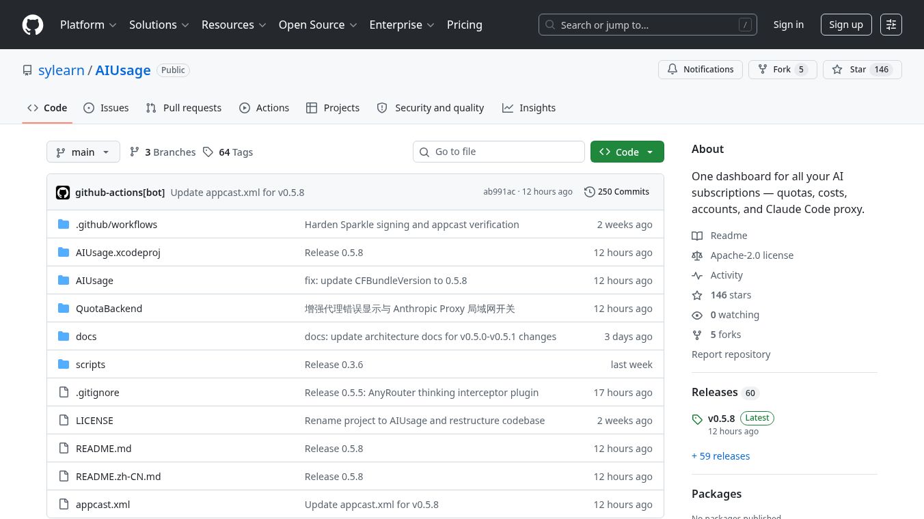This screenshot has height=519, width=924.
Task: Turn on Notifications for this repository
Action: coord(700,70)
